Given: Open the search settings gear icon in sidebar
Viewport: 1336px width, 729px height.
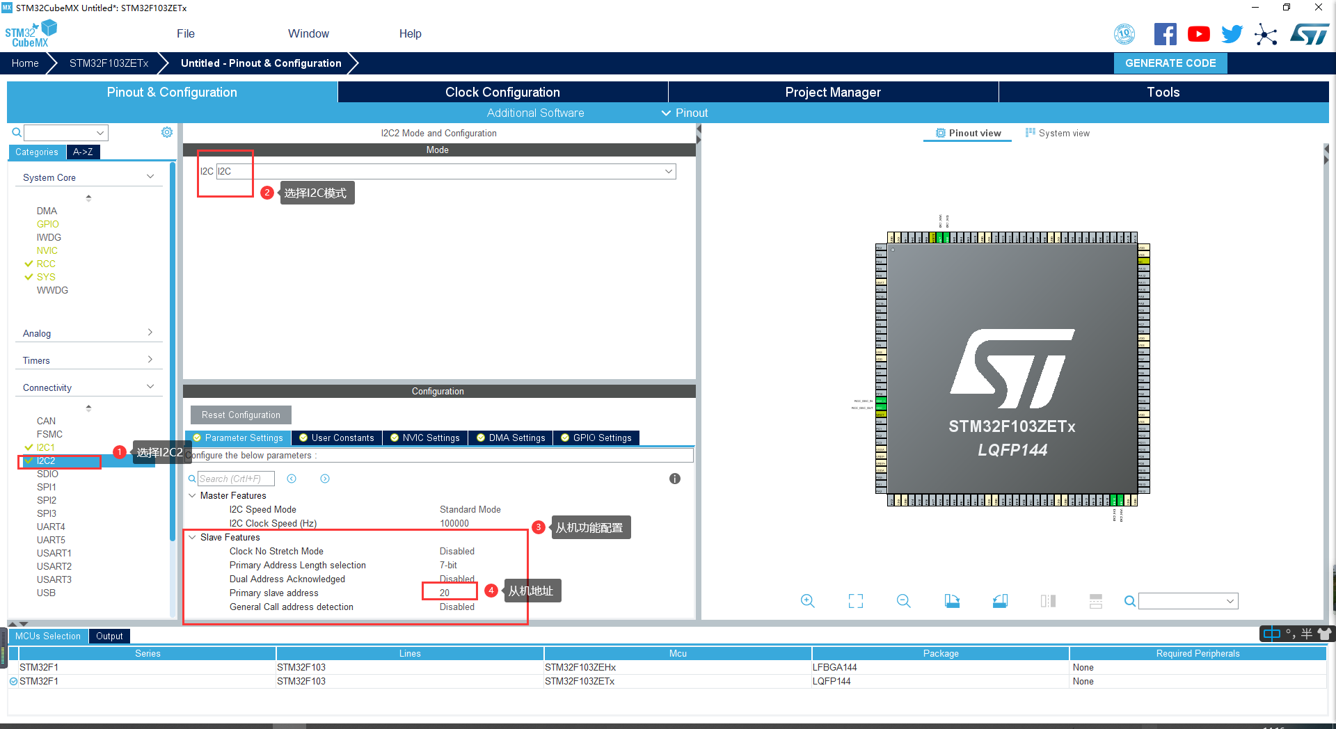Looking at the screenshot, I should click(166, 132).
